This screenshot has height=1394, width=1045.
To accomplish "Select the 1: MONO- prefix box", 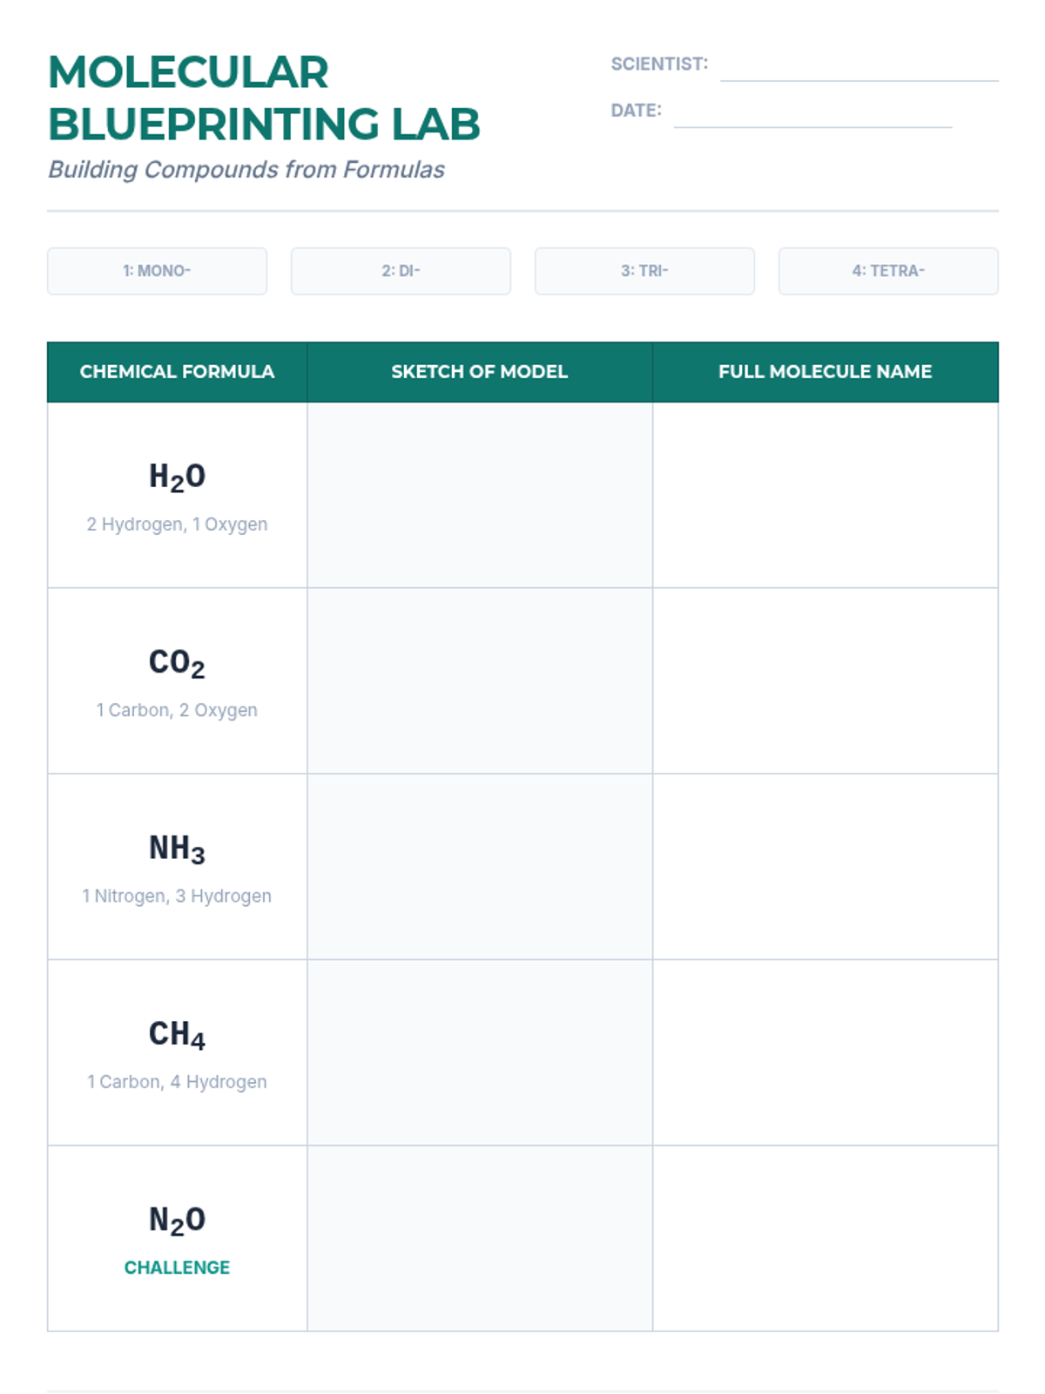I will pos(157,271).
